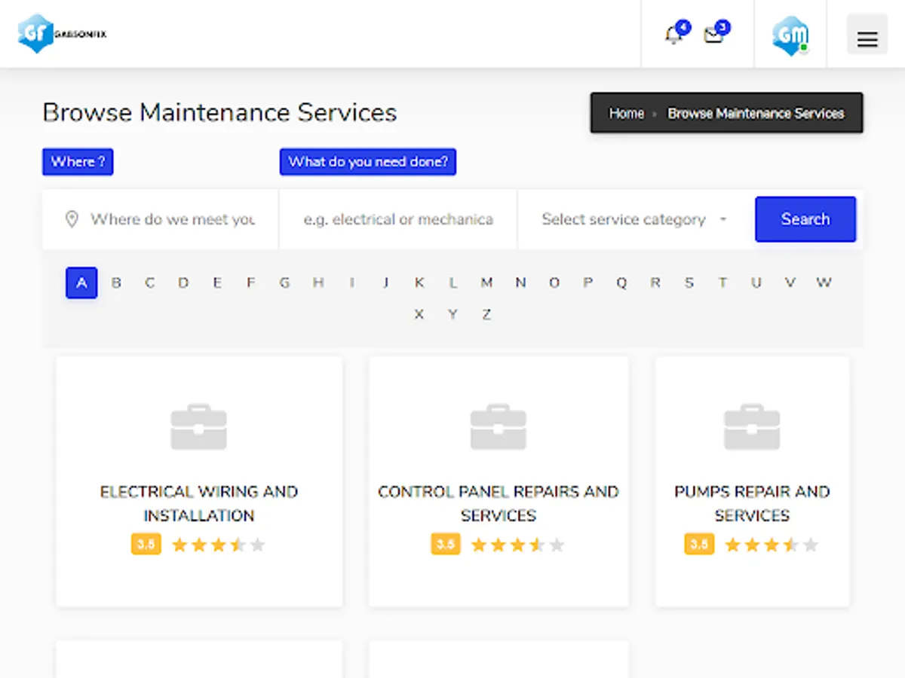Filter services by letter Z
Viewport: 905px width, 678px height.
click(x=486, y=315)
